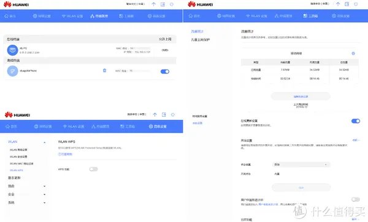Click the Huawei logo in the WLAN WPS panel

(17, 114)
